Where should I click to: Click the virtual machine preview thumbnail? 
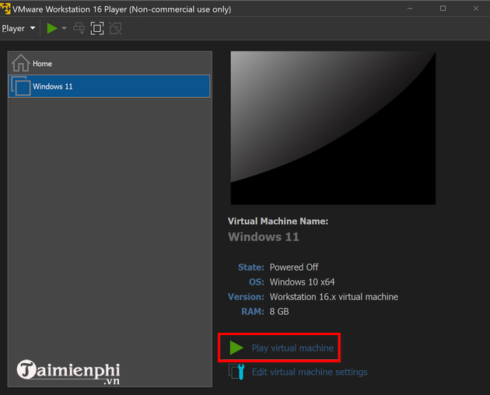333,128
